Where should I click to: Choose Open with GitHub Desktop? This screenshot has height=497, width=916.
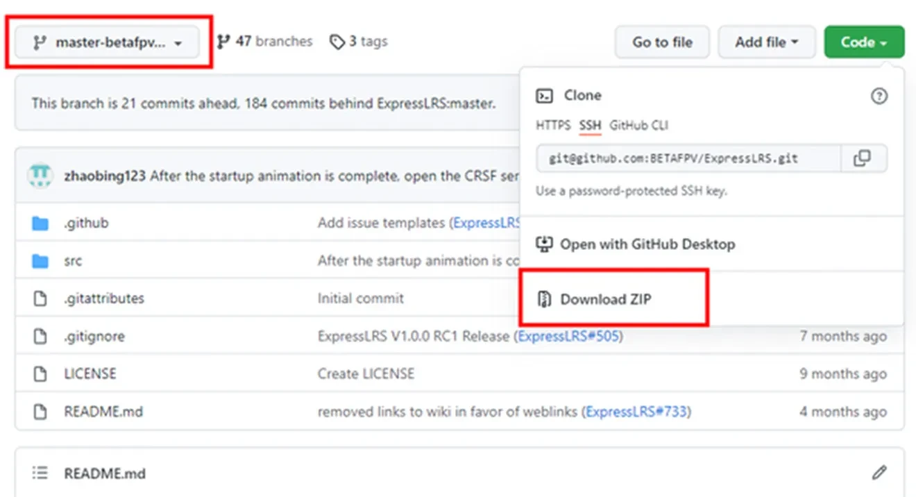click(647, 244)
